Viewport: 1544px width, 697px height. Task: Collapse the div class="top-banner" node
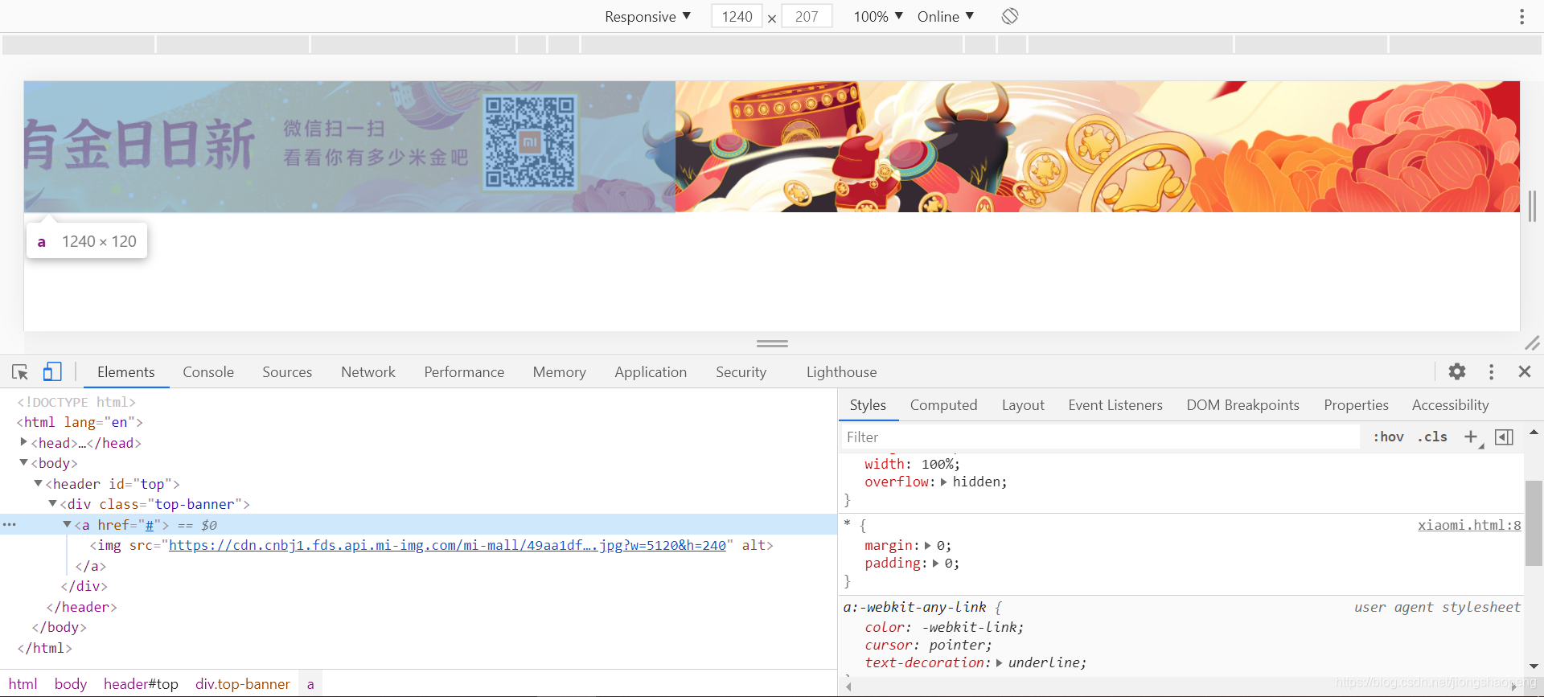click(52, 503)
